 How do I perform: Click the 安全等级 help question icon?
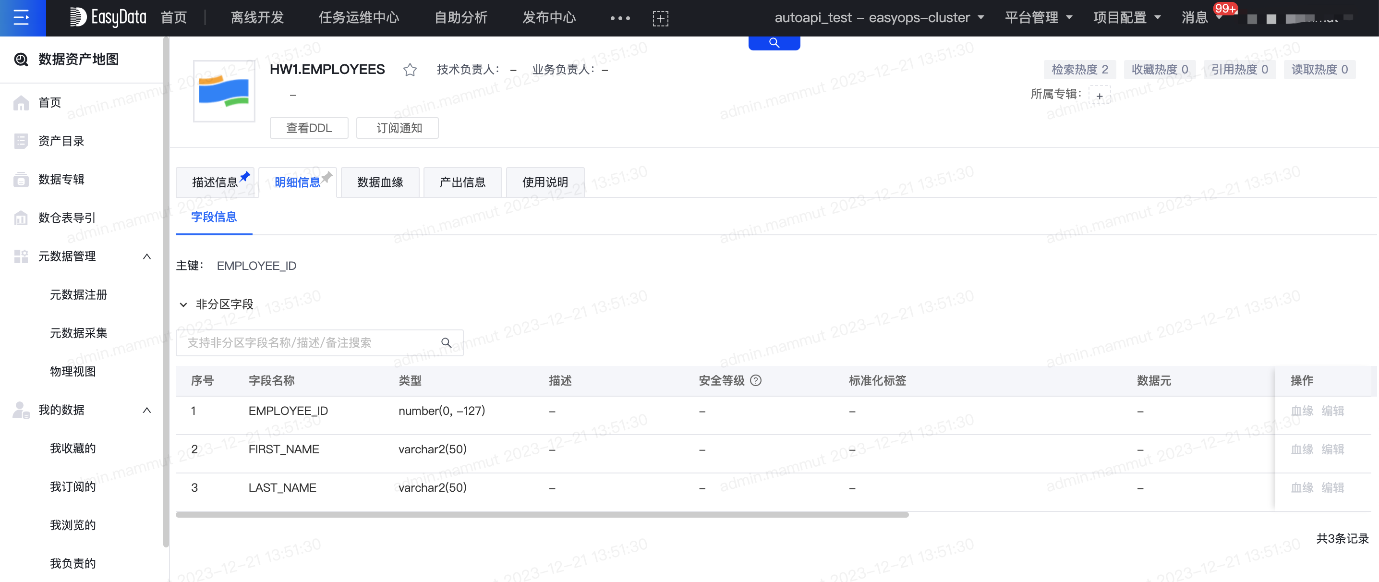pos(756,381)
